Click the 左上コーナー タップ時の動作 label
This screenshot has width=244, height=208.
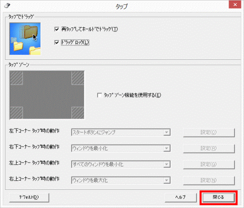tap(34, 163)
